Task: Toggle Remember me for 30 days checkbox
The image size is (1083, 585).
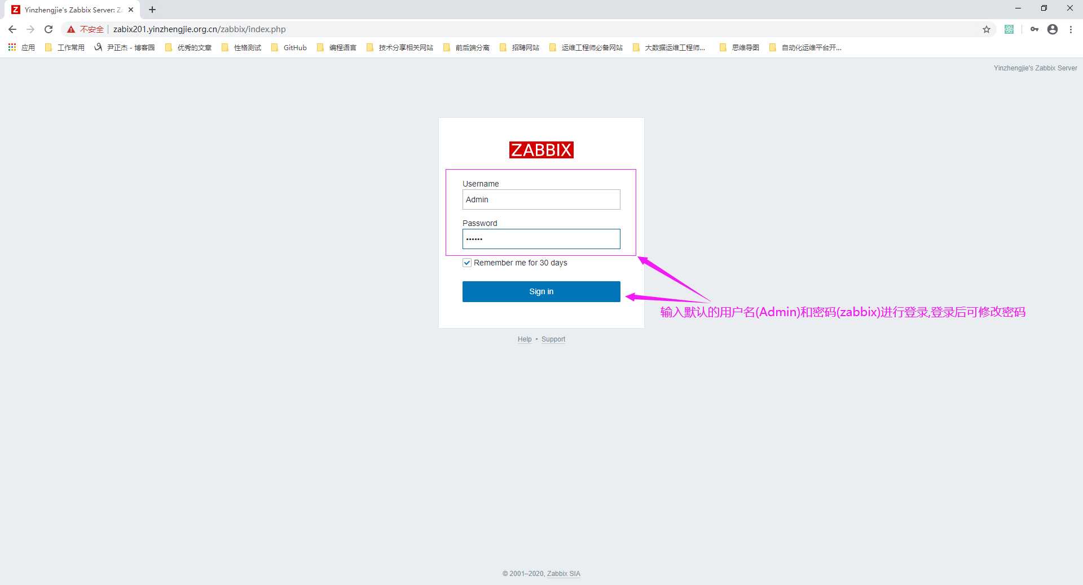Action: pyautogui.click(x=467, y=263)
